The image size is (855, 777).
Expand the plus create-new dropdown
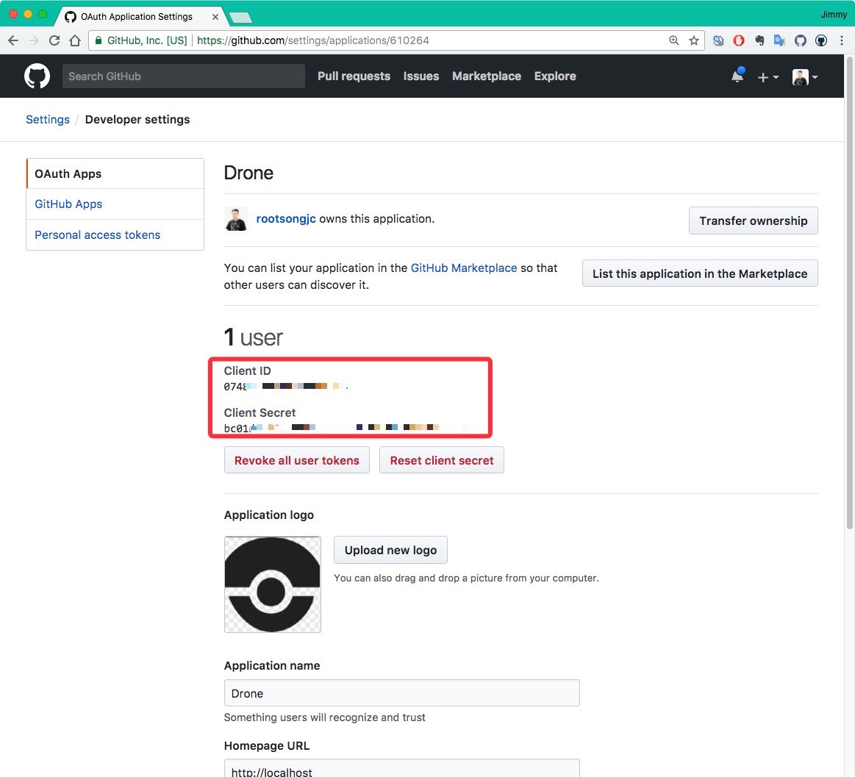click(768, 77)
